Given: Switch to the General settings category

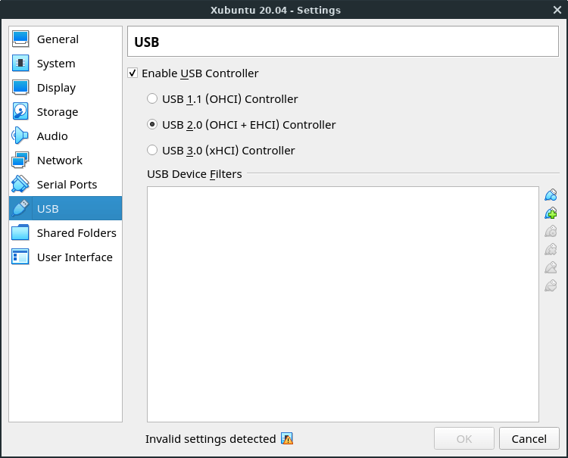Looking at the screenshot, I should pos(58,39).
